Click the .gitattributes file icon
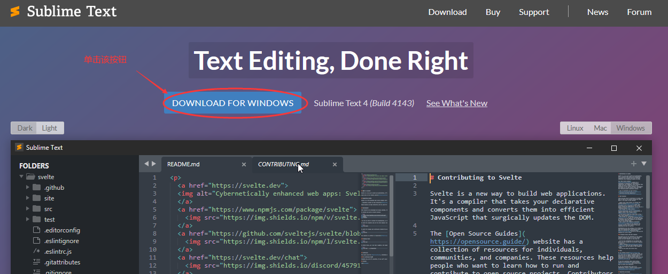This screenshot has height=274, width=668. (x=37, y=262)
